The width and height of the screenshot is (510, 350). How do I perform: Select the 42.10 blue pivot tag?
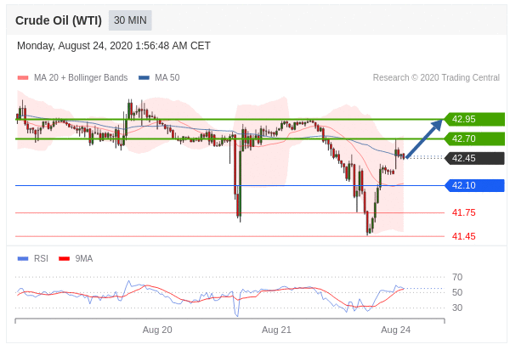pyautogui.click(x=474, y=185)
